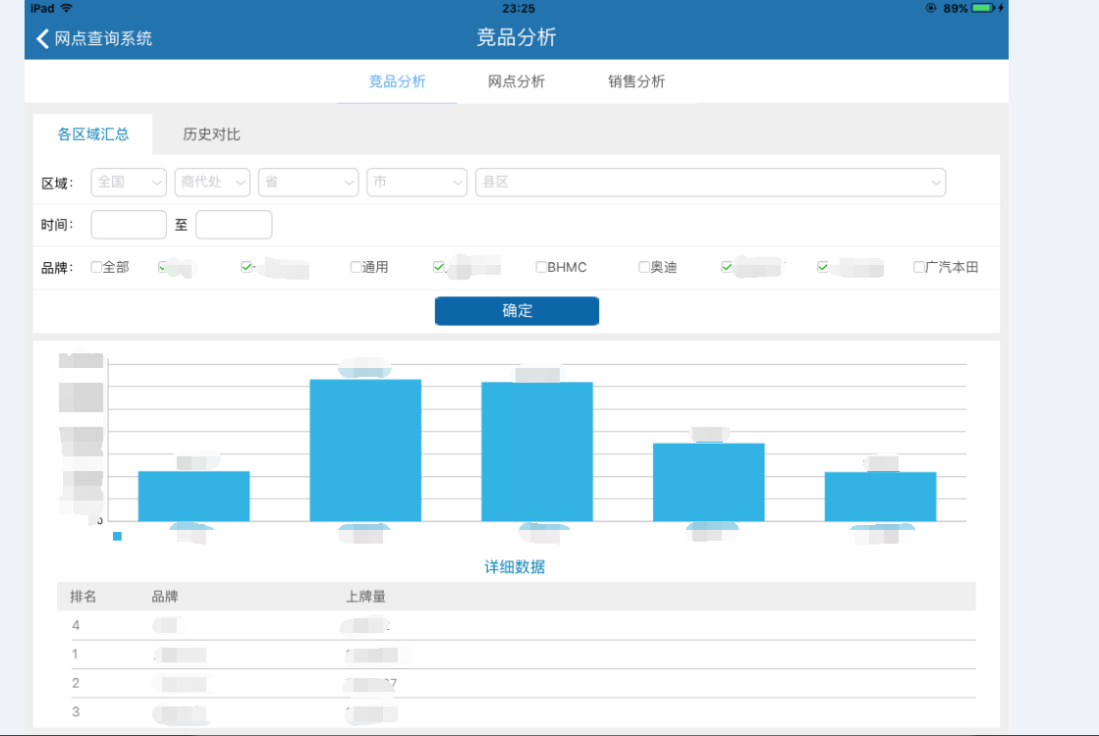Open the 省 province dropdown
This screenshot has width=1099, height=736.
pos(308,183)
